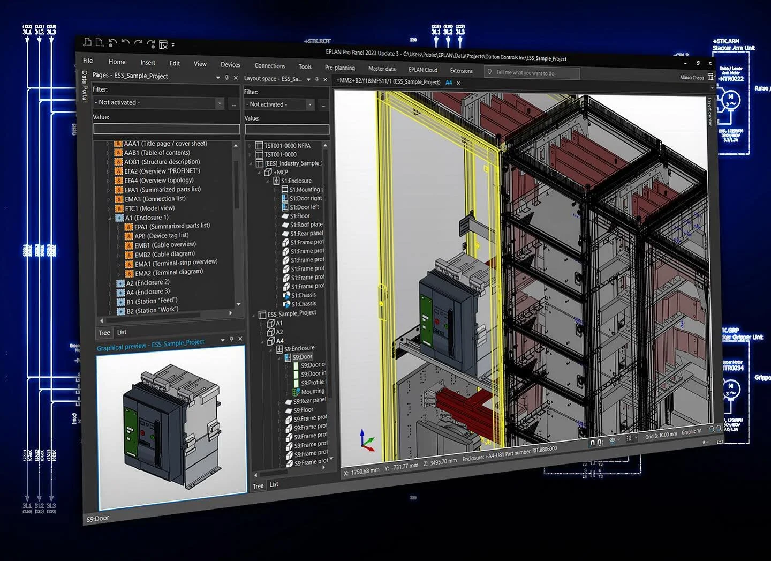The width and height of the screenshot is (771, 561).
Task: Close the Layout space panel
Action: click(324, 79)
